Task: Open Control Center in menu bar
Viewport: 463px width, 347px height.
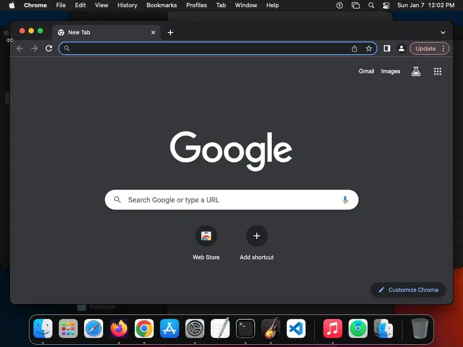Action: pyautogui.click(x=386, y=5)
